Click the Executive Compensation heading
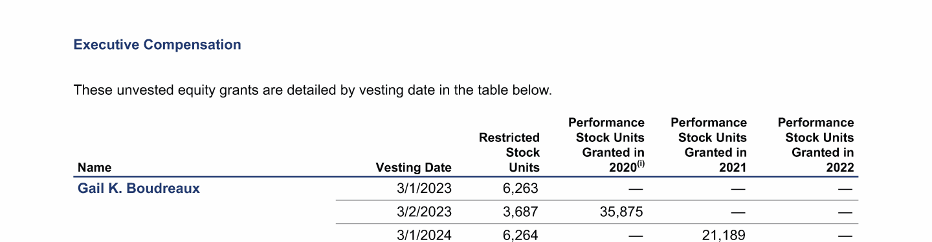The height and width of the screenshot is (242, 932). pyautogui.click(x=157, y=45)
